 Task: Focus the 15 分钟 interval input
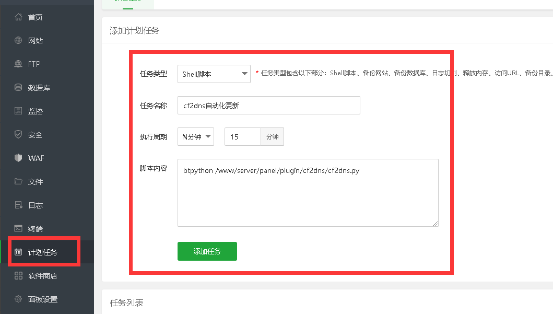click(x=242, y=137)
